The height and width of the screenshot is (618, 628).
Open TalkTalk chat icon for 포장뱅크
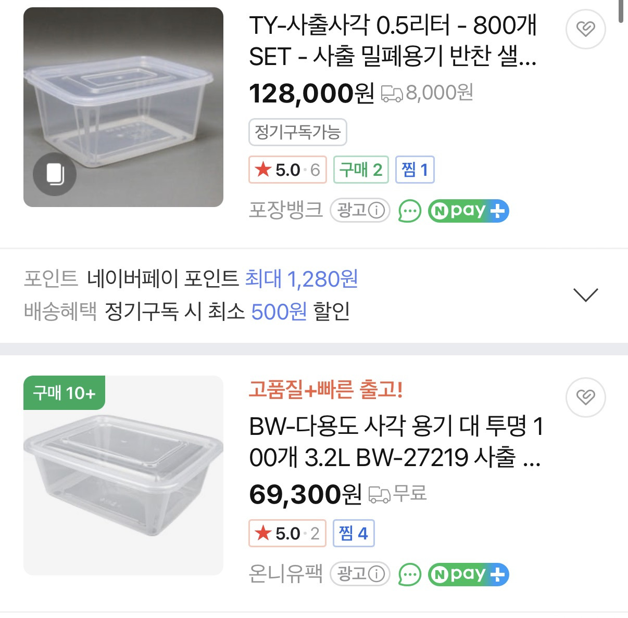[x=409, y=211]
